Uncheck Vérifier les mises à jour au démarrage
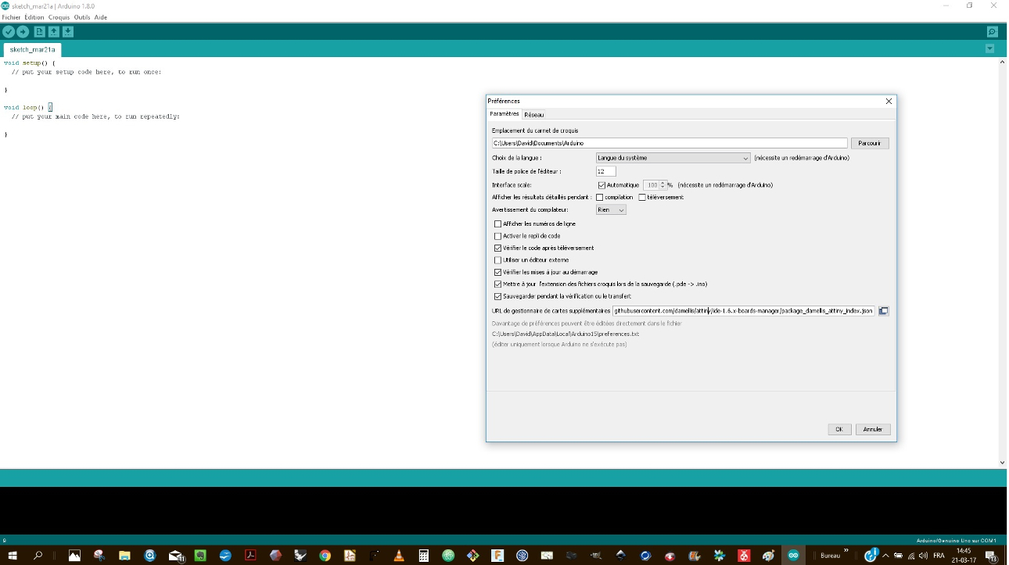Screen dimensions: 1009x565 pos(498,272)
